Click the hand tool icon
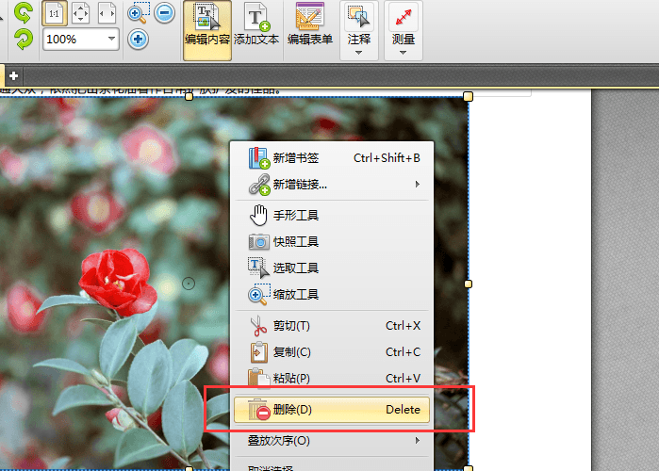This screenshot has height=471, width=659. click(x=259, y=216)
